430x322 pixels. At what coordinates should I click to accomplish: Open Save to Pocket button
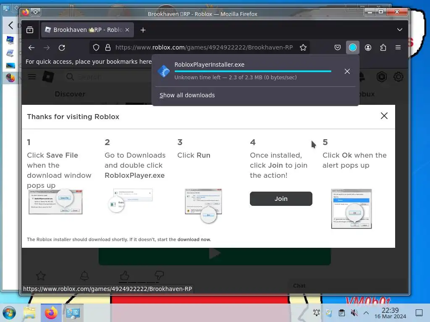tap(338, 48)
